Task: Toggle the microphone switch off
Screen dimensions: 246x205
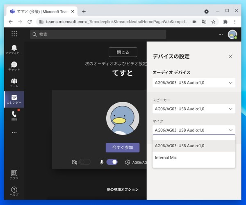Action: (x=112, y=162)
